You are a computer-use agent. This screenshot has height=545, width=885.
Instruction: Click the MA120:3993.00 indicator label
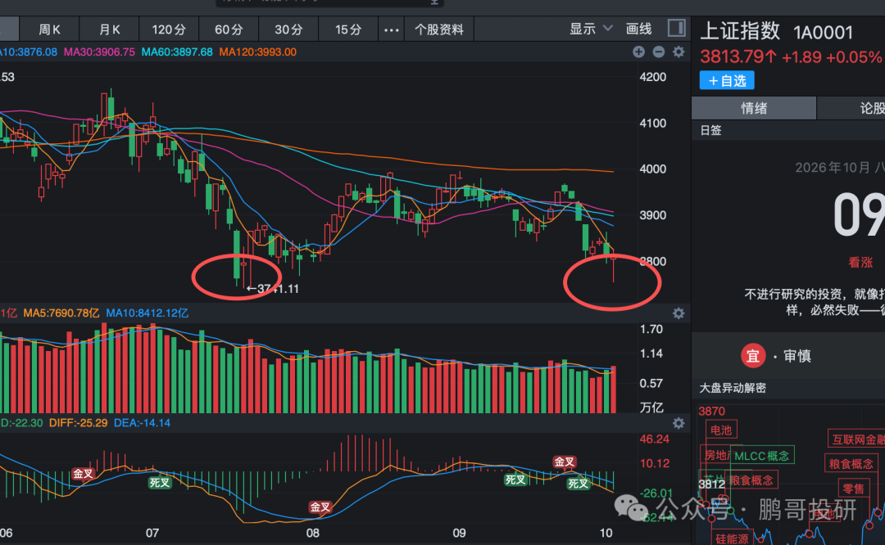coord(257,52)
